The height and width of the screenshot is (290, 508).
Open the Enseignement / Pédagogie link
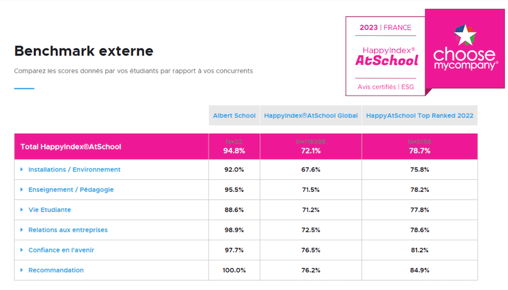pyautogui.click(x=71, y=190)
